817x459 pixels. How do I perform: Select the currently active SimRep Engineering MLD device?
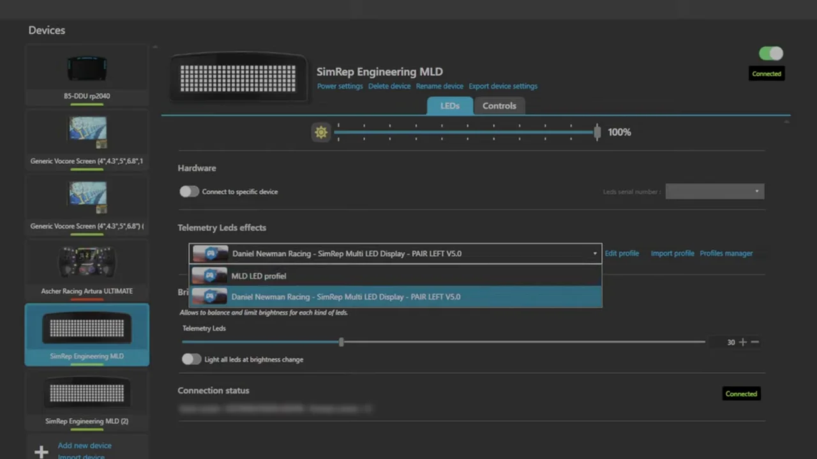pos(87,335)
